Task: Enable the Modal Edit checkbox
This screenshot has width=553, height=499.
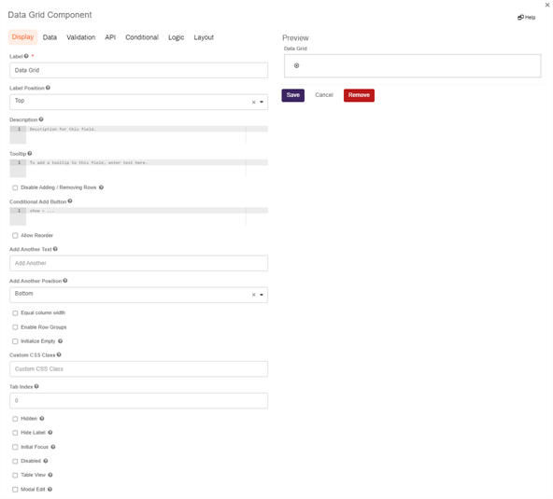Action: (15, 490)
